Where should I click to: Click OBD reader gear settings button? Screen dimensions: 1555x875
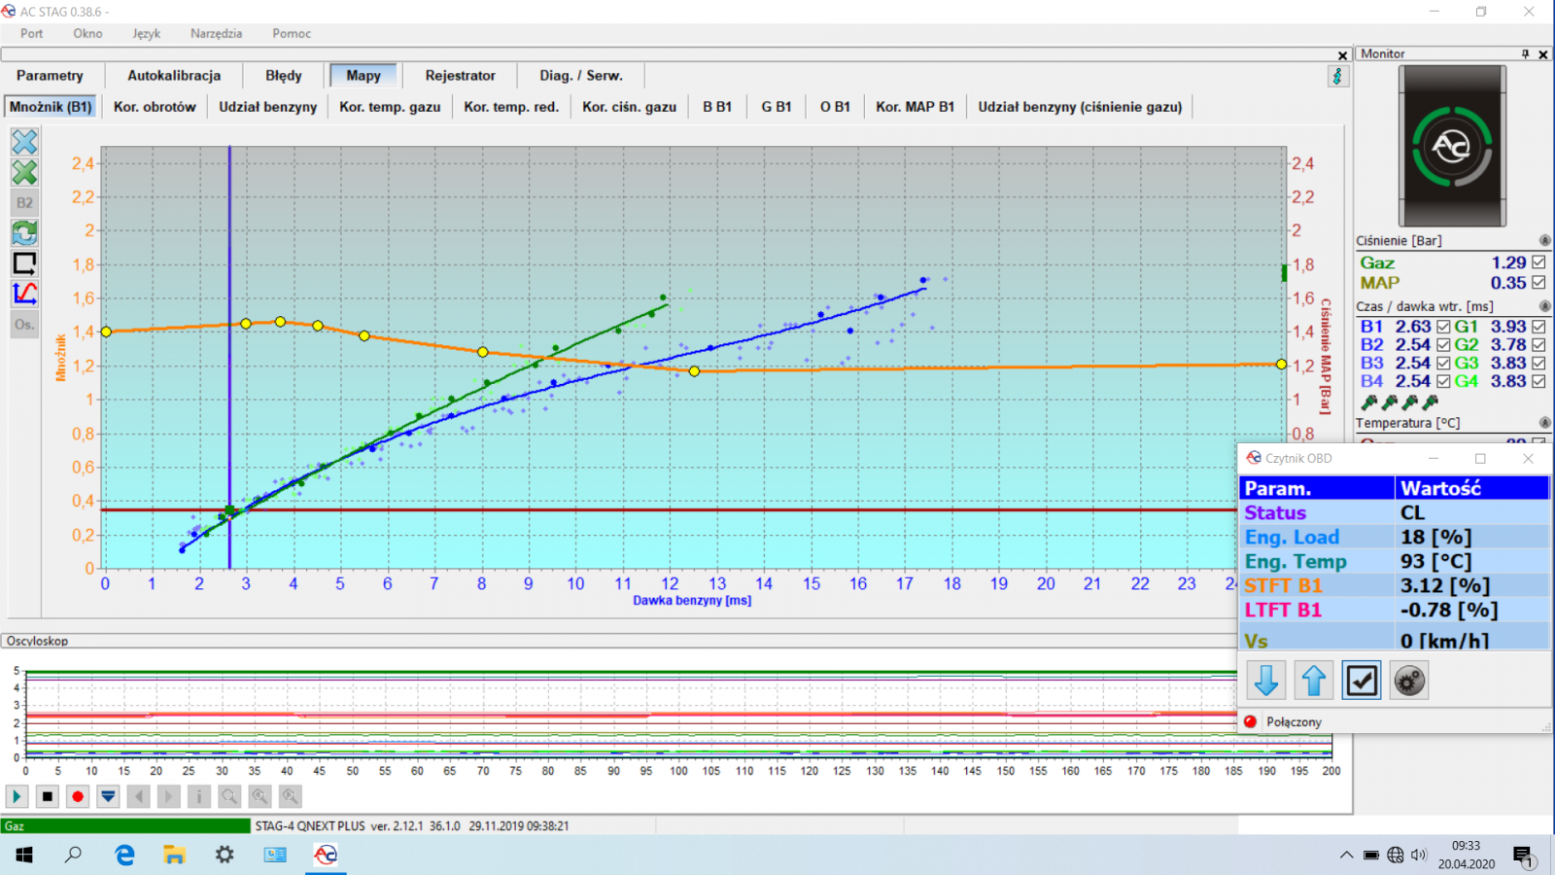click(1409, 681)
